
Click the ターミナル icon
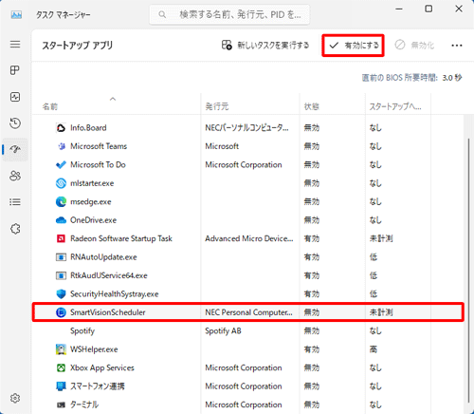(x=61, y=405)
